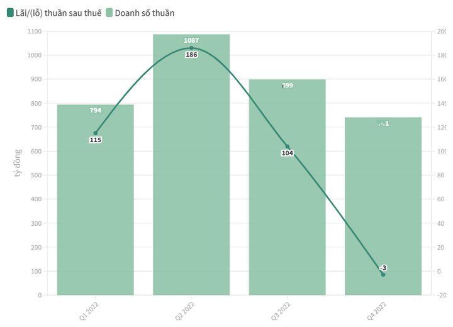Click the Q3 2022 axis label

[x=280, y=311]
